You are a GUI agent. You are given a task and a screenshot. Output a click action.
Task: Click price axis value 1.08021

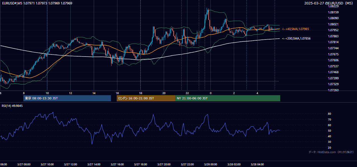point(334,24)
